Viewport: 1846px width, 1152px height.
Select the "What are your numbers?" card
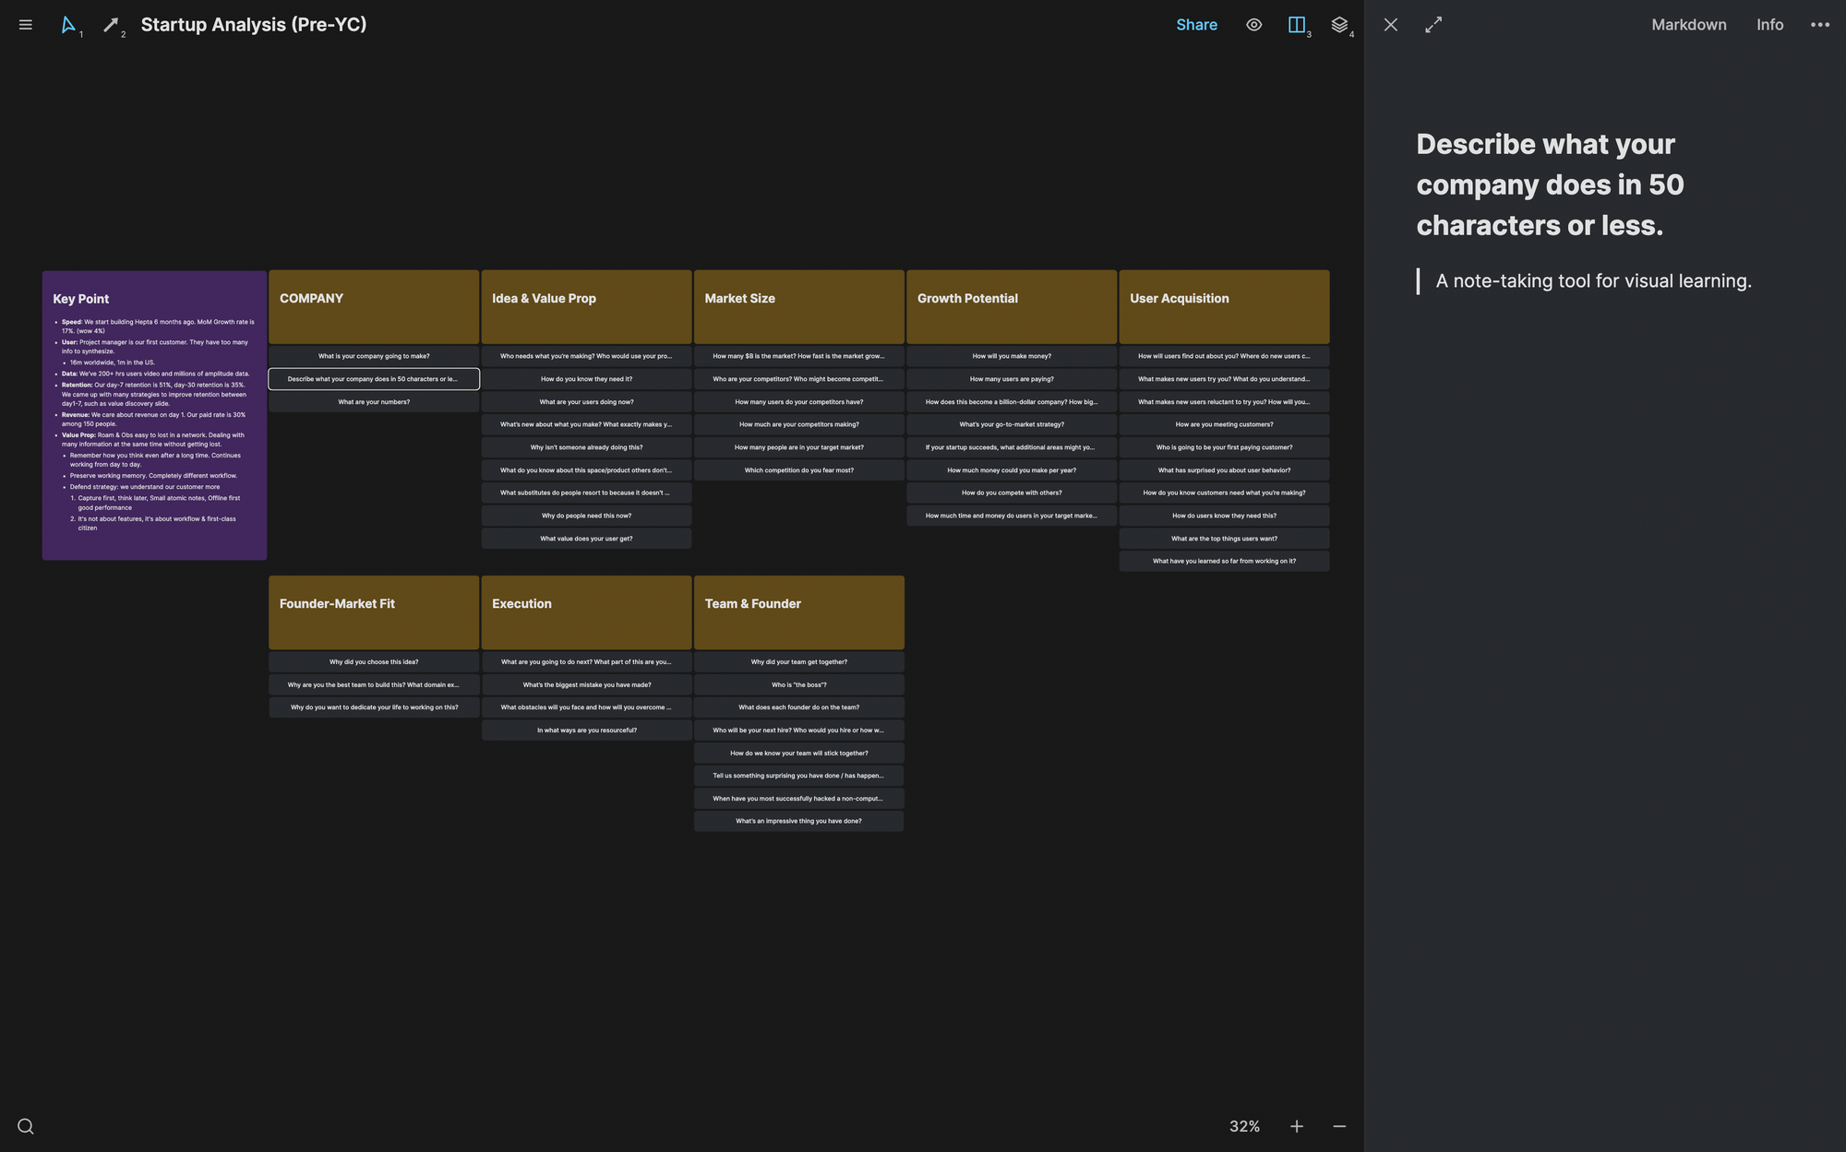coord(374,402)
